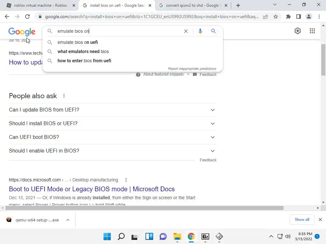The image size is (326, 244).
Task: Submit search with the blue magnifier icon
Action: pos(213,31)
